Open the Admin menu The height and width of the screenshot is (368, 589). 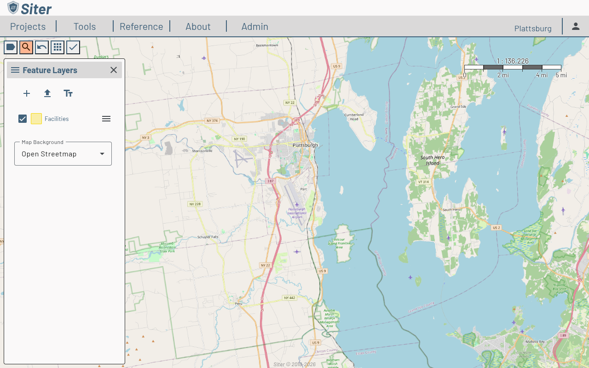[x=254, y=26]
